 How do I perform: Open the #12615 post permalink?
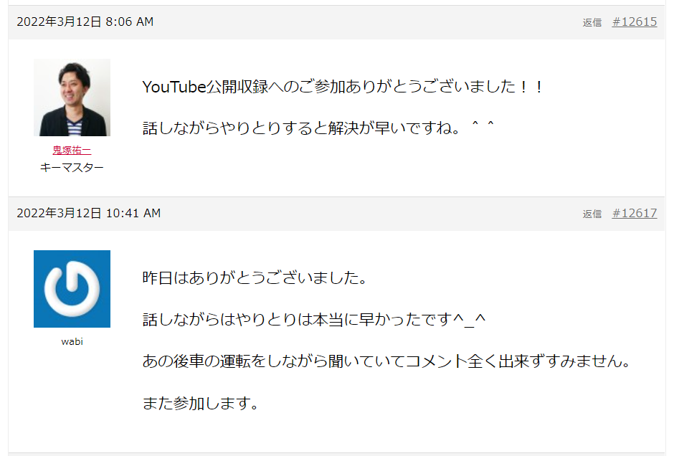635,22
